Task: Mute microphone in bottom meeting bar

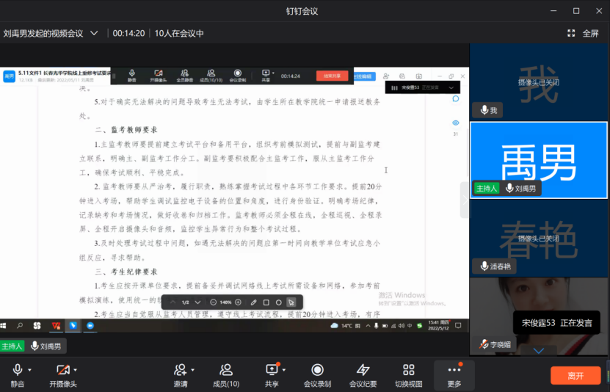Action: (17, 375)
